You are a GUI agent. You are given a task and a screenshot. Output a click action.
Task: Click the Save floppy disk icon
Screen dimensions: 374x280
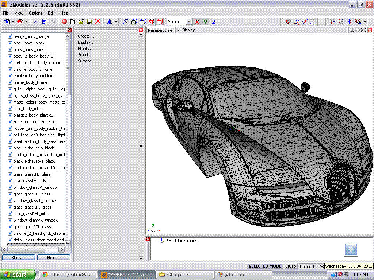[89, 22]
